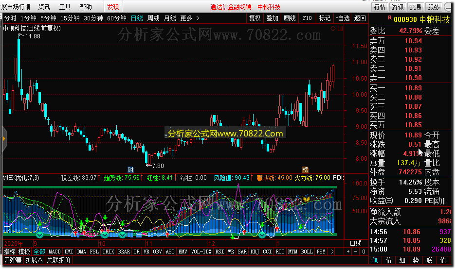The height and width of the screenshot is (269, 456).
Task: Click the 返回 back button
Action: 360,18
